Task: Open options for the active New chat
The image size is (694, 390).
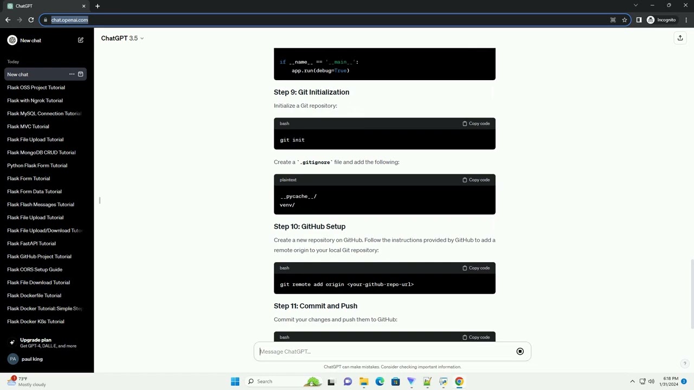Action: 72,74
